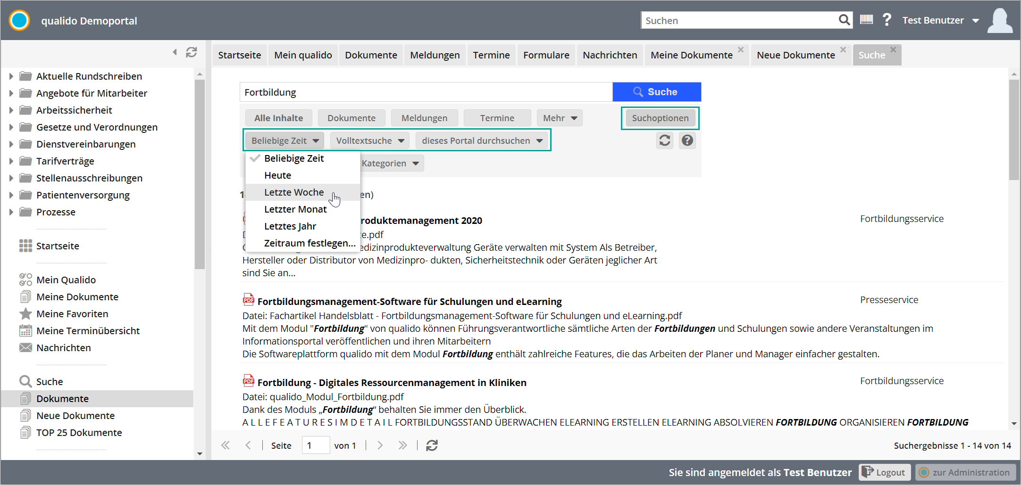The height and width of the screenshot is (485, 1021).
Task: Select Heute in the time menu
Action: click(x=302, y=175)
